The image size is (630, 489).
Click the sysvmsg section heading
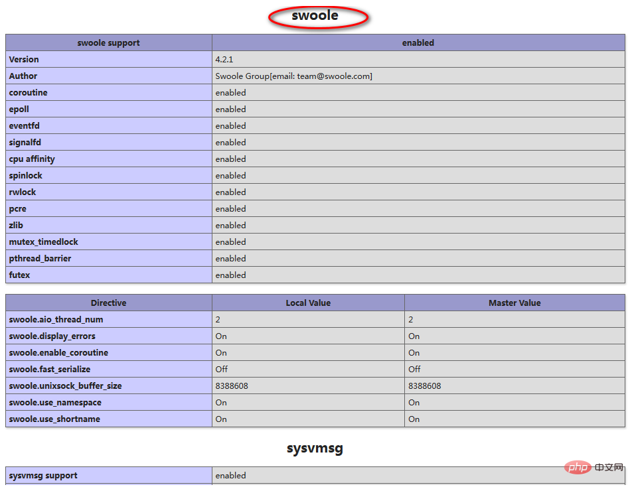coord(315,449)
